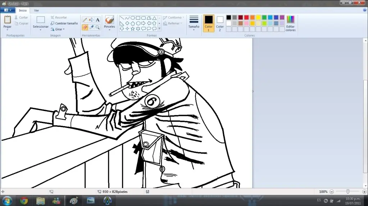Select the Color picker eyedropper tool
This screenshot has height=206, width=368.
point(91,27)
